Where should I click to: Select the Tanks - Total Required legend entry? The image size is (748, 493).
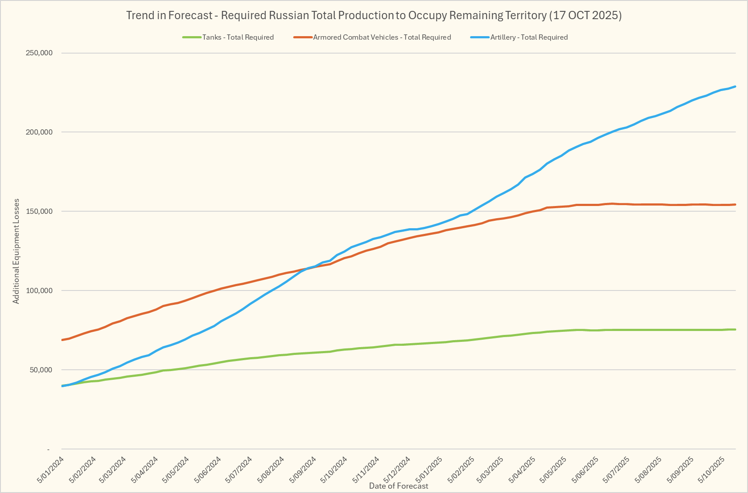pos(238,37)
